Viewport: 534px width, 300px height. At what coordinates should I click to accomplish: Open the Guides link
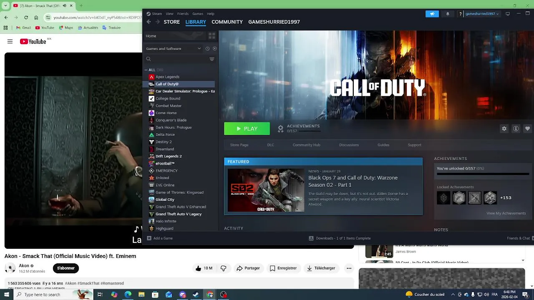(383, 145)
